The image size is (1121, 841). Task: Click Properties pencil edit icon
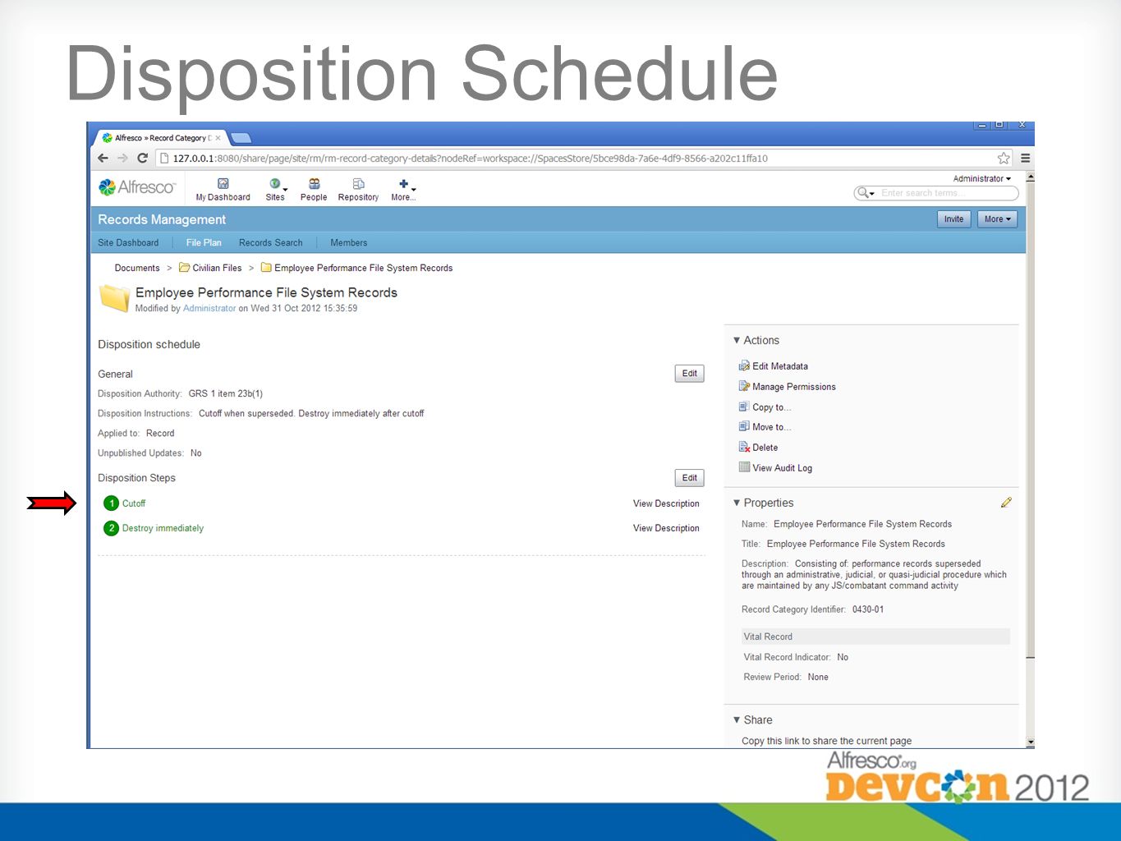[x=1006, y=503]
